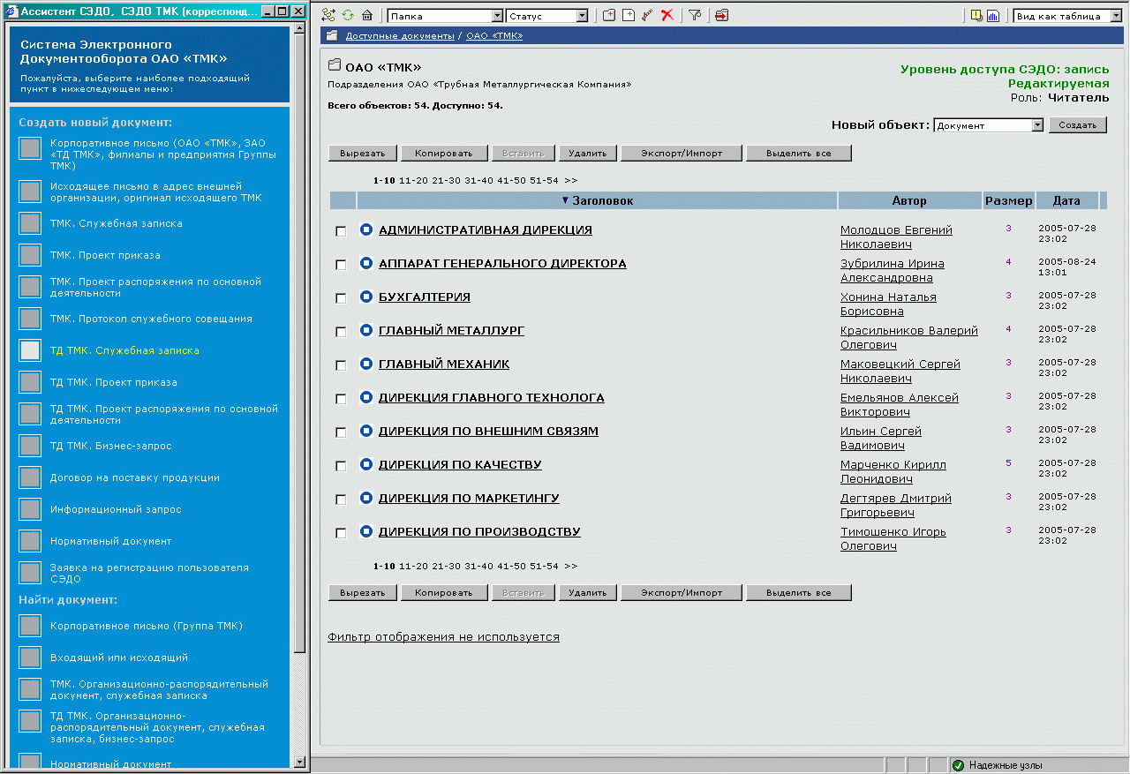Click the left panel scrollbar down arrow
The height and width of the screenshot is (774, 1130).
click(x=299, y=762)
